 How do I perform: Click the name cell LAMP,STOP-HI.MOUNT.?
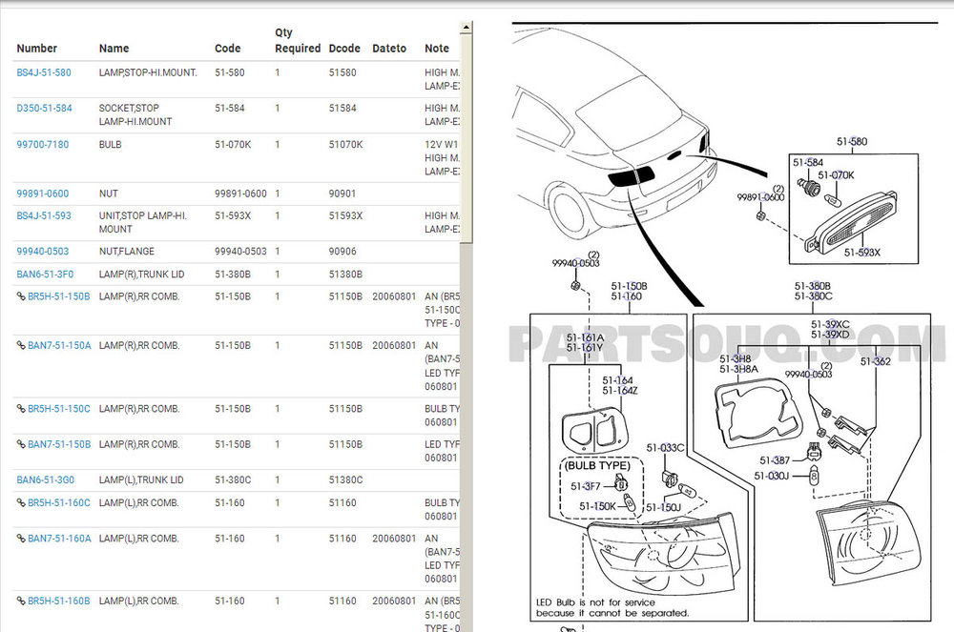(x=148, y=72)
